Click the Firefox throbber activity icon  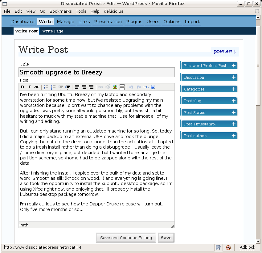pyautogui.click(x=257, y=11)
